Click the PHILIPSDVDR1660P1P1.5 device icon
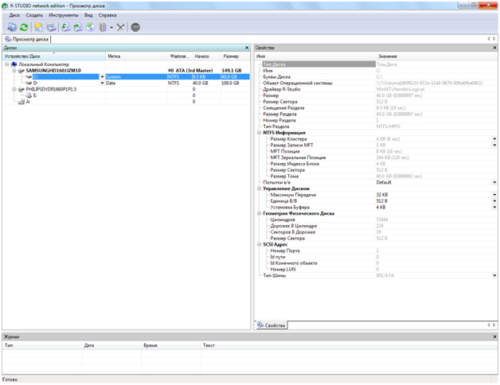The height and width of the screenshot is (385, 500). [x=21, y=90]
